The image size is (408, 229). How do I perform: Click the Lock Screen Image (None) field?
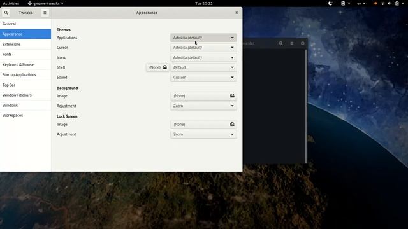pyautogui.click(x=203, y=125)
